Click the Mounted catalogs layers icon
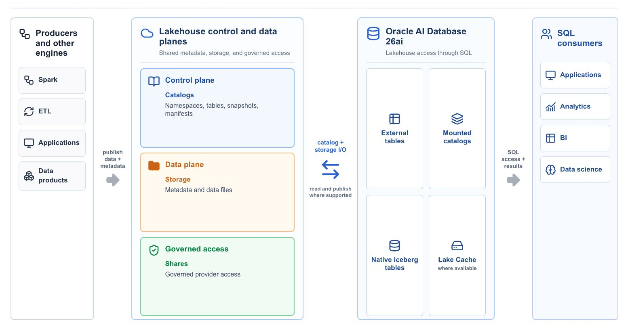The width and height of the screenshot is (628, 333). point(457,119)
